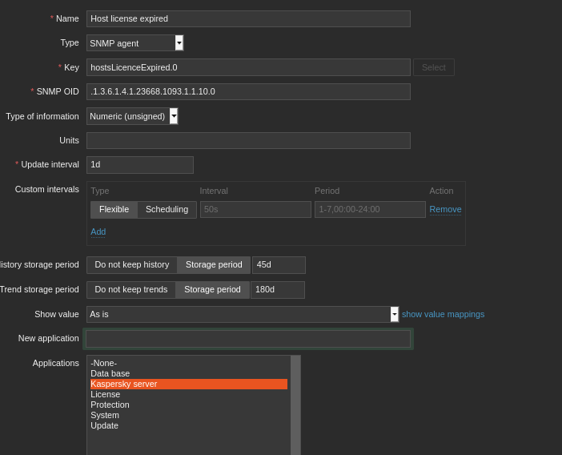Viewport: 562px width, 455px height.
Task: Select Storage period for history
Action: point(214,265)
